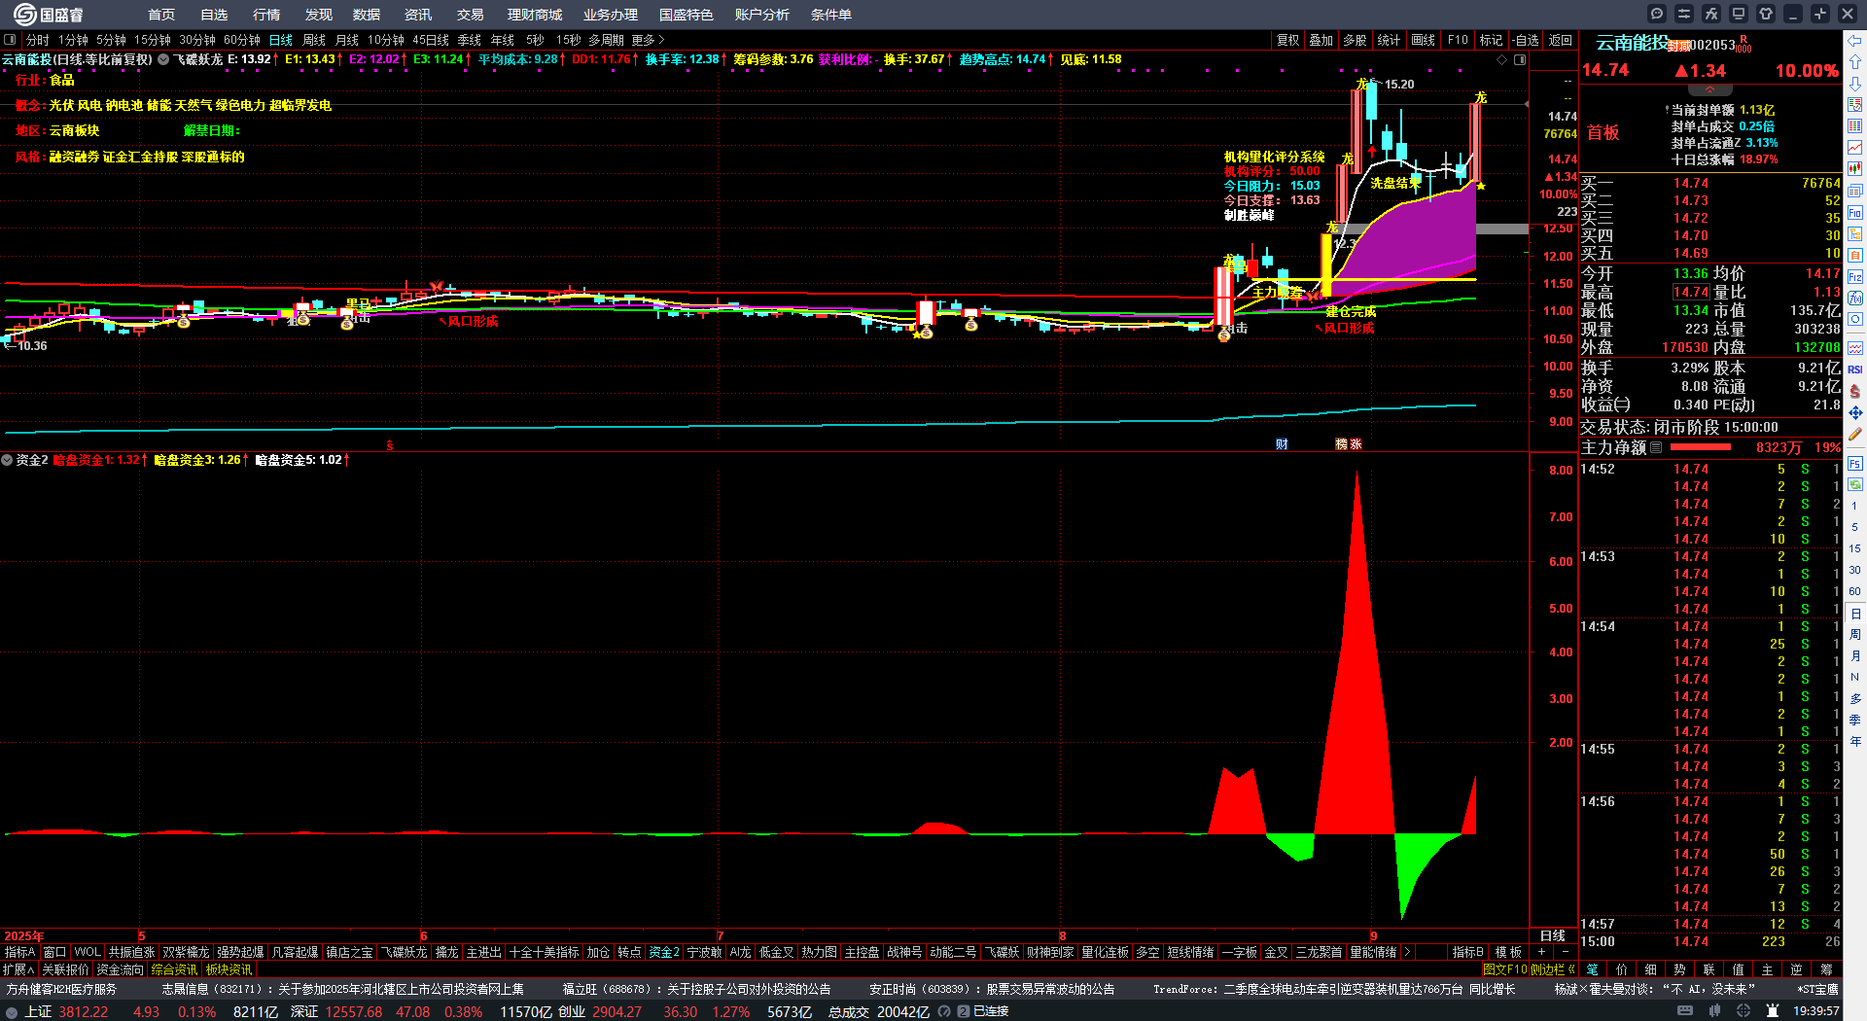Click the 安正时尚 announcement in news ticker
The width and height of the screenshot is (1867, 1021).
coord(992,989)
